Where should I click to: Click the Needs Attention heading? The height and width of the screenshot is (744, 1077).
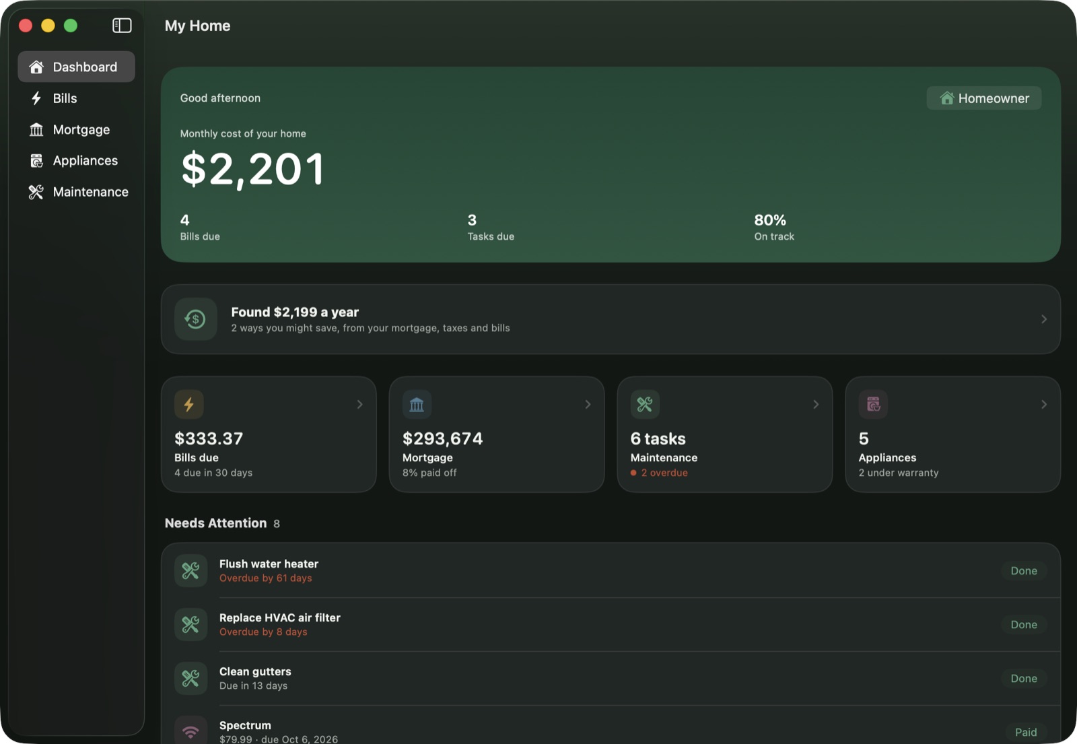[x=215, y=523]
